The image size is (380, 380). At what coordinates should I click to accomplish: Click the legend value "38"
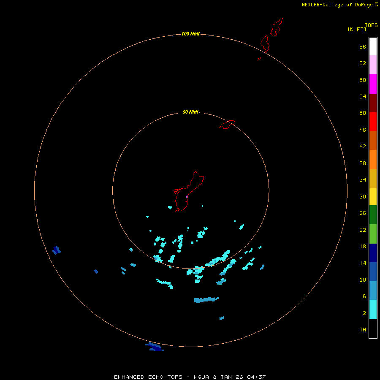(x=363, y=163)
